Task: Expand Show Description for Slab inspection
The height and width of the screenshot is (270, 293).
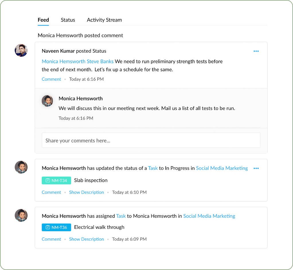Action: click(86, 192)
